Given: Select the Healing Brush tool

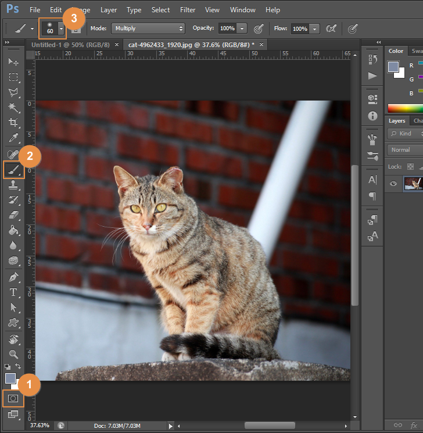Looking at the screenshot, I should (12, 155).
